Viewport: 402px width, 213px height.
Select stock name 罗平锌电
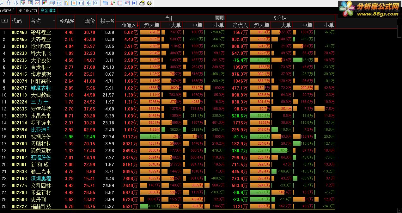point(41,123)
